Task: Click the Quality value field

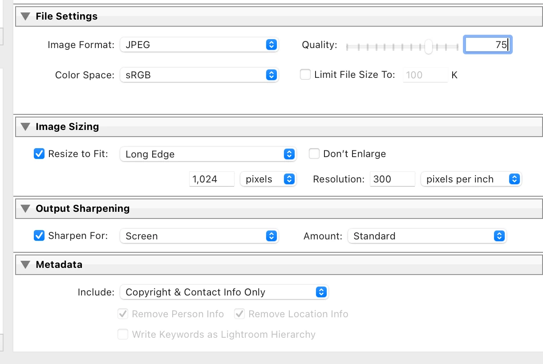Action: [x=487, y=44]
